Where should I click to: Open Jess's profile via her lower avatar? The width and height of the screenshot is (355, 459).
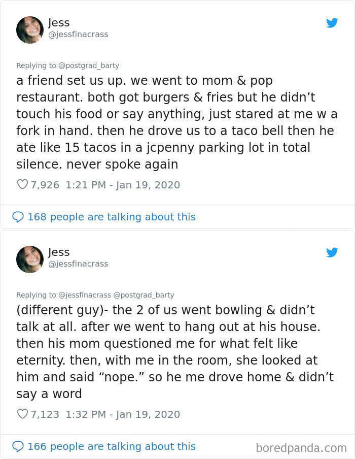click(x=30, y=259)
